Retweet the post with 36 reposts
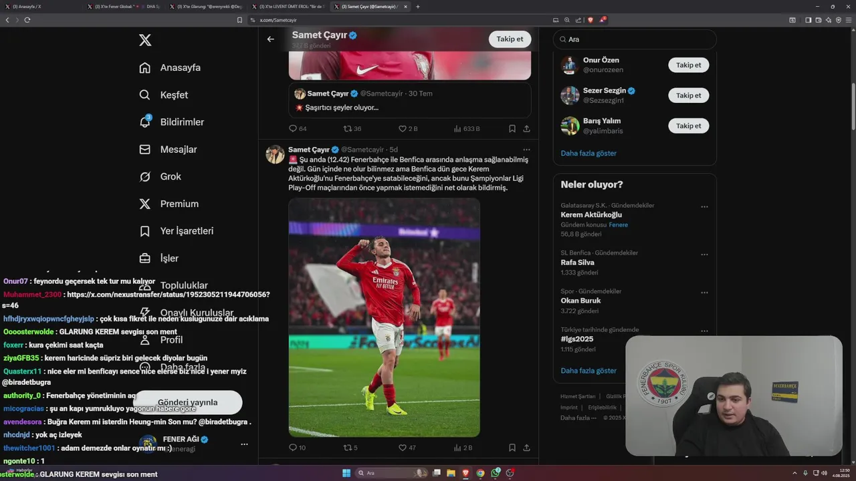This screenshot has height=481, width=856. point(352,128)
